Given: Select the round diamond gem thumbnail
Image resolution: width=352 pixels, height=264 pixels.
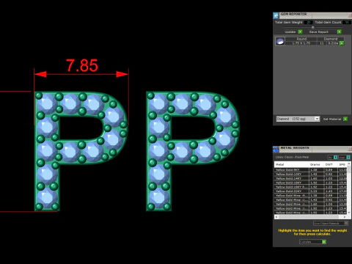Looking at the screenshot, I should (x=280, y=41).
